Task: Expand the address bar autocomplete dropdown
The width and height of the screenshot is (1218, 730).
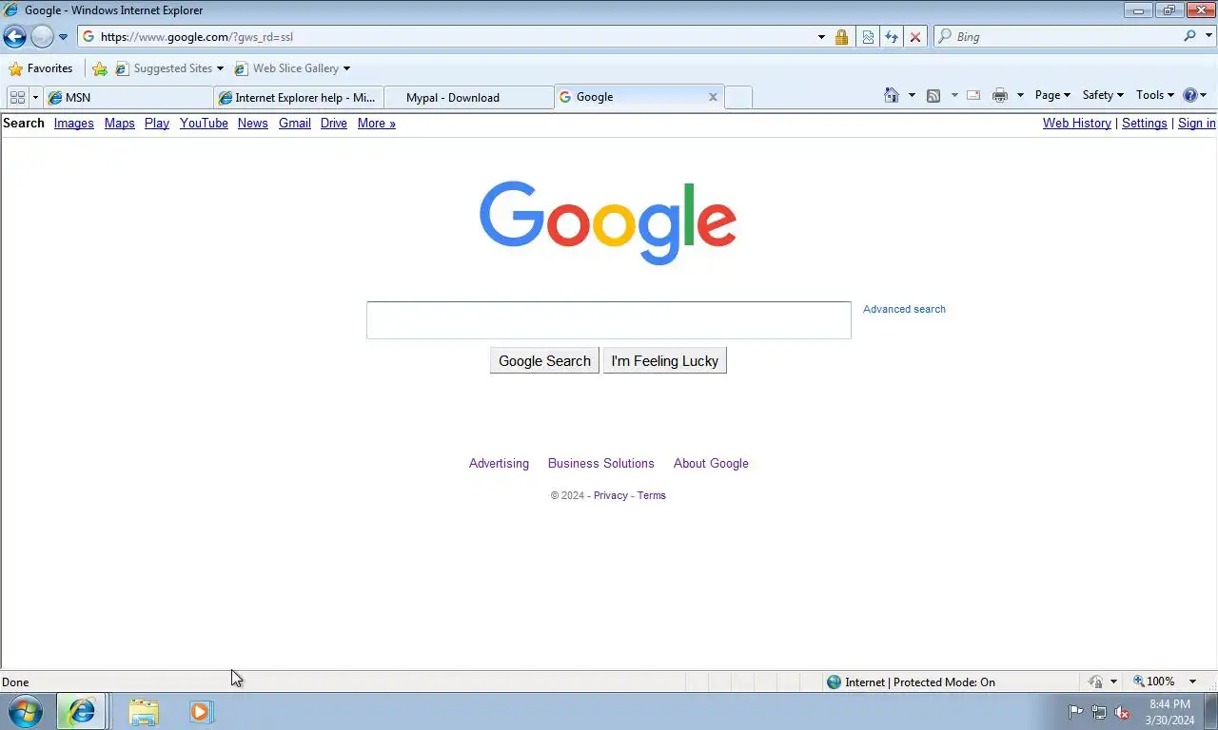Action: [821, 37]
